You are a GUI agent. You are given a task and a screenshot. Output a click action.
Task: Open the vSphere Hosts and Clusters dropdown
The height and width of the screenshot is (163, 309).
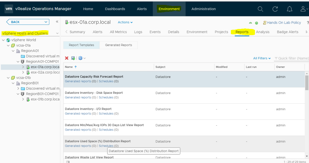[x=57, y=33]
